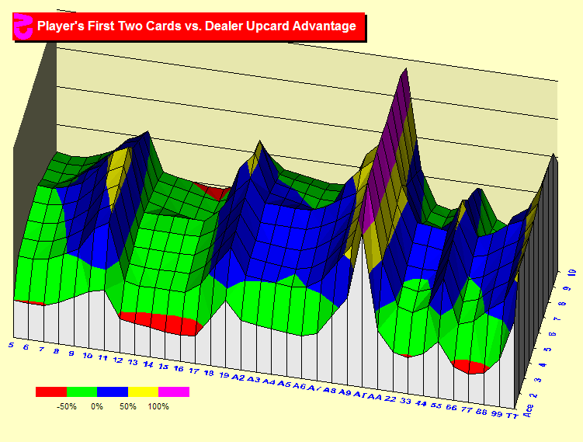Click the 'AA' player hand axis label
Viewport: 583px width, 442px height.
(x=374, y=396)
